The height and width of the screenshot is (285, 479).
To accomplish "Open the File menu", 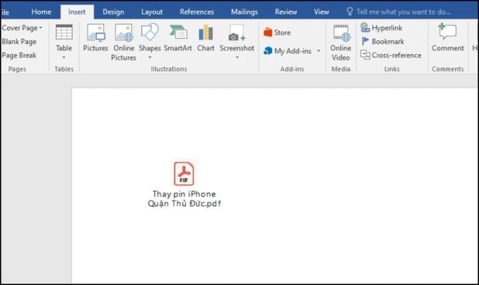I will [5, 12].
